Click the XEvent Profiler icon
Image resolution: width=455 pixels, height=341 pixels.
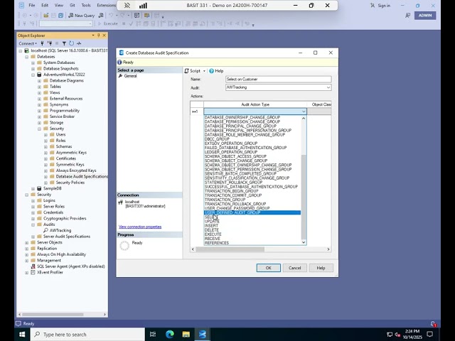click(x=33, y=272)
